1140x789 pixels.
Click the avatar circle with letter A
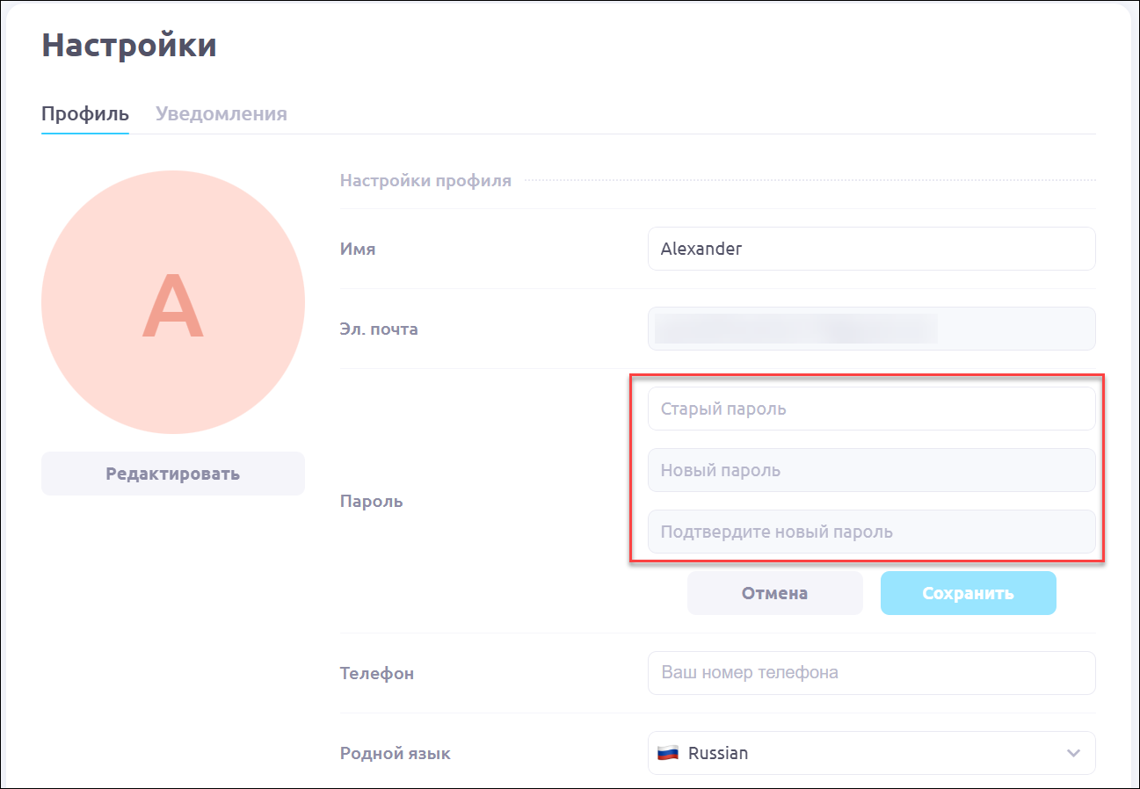point(173,302)
